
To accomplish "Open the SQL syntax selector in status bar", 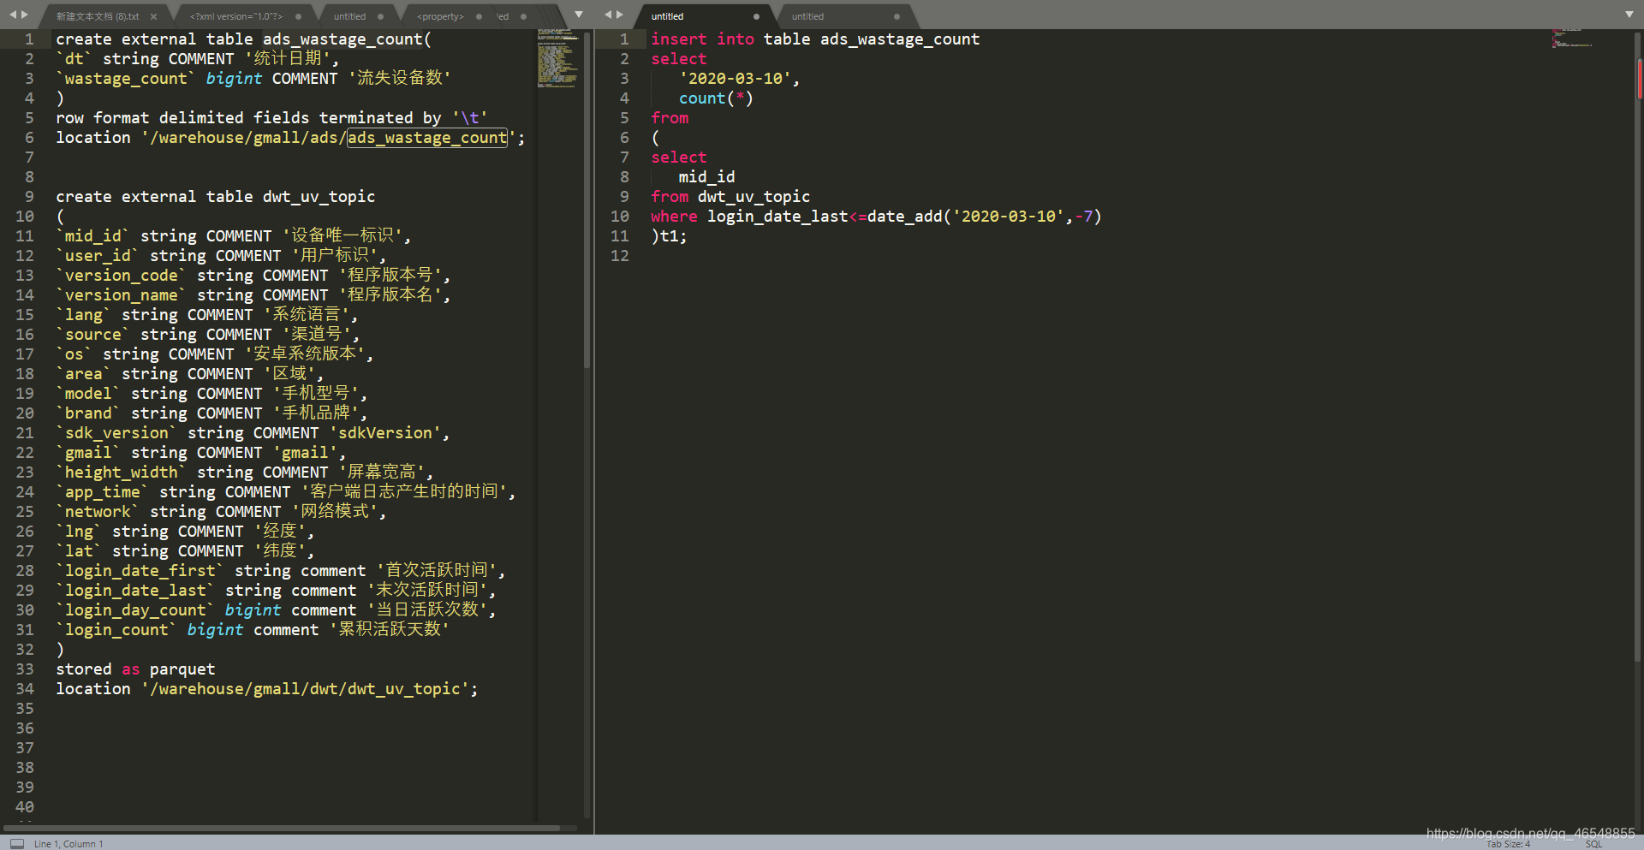I will (1593, 844).
